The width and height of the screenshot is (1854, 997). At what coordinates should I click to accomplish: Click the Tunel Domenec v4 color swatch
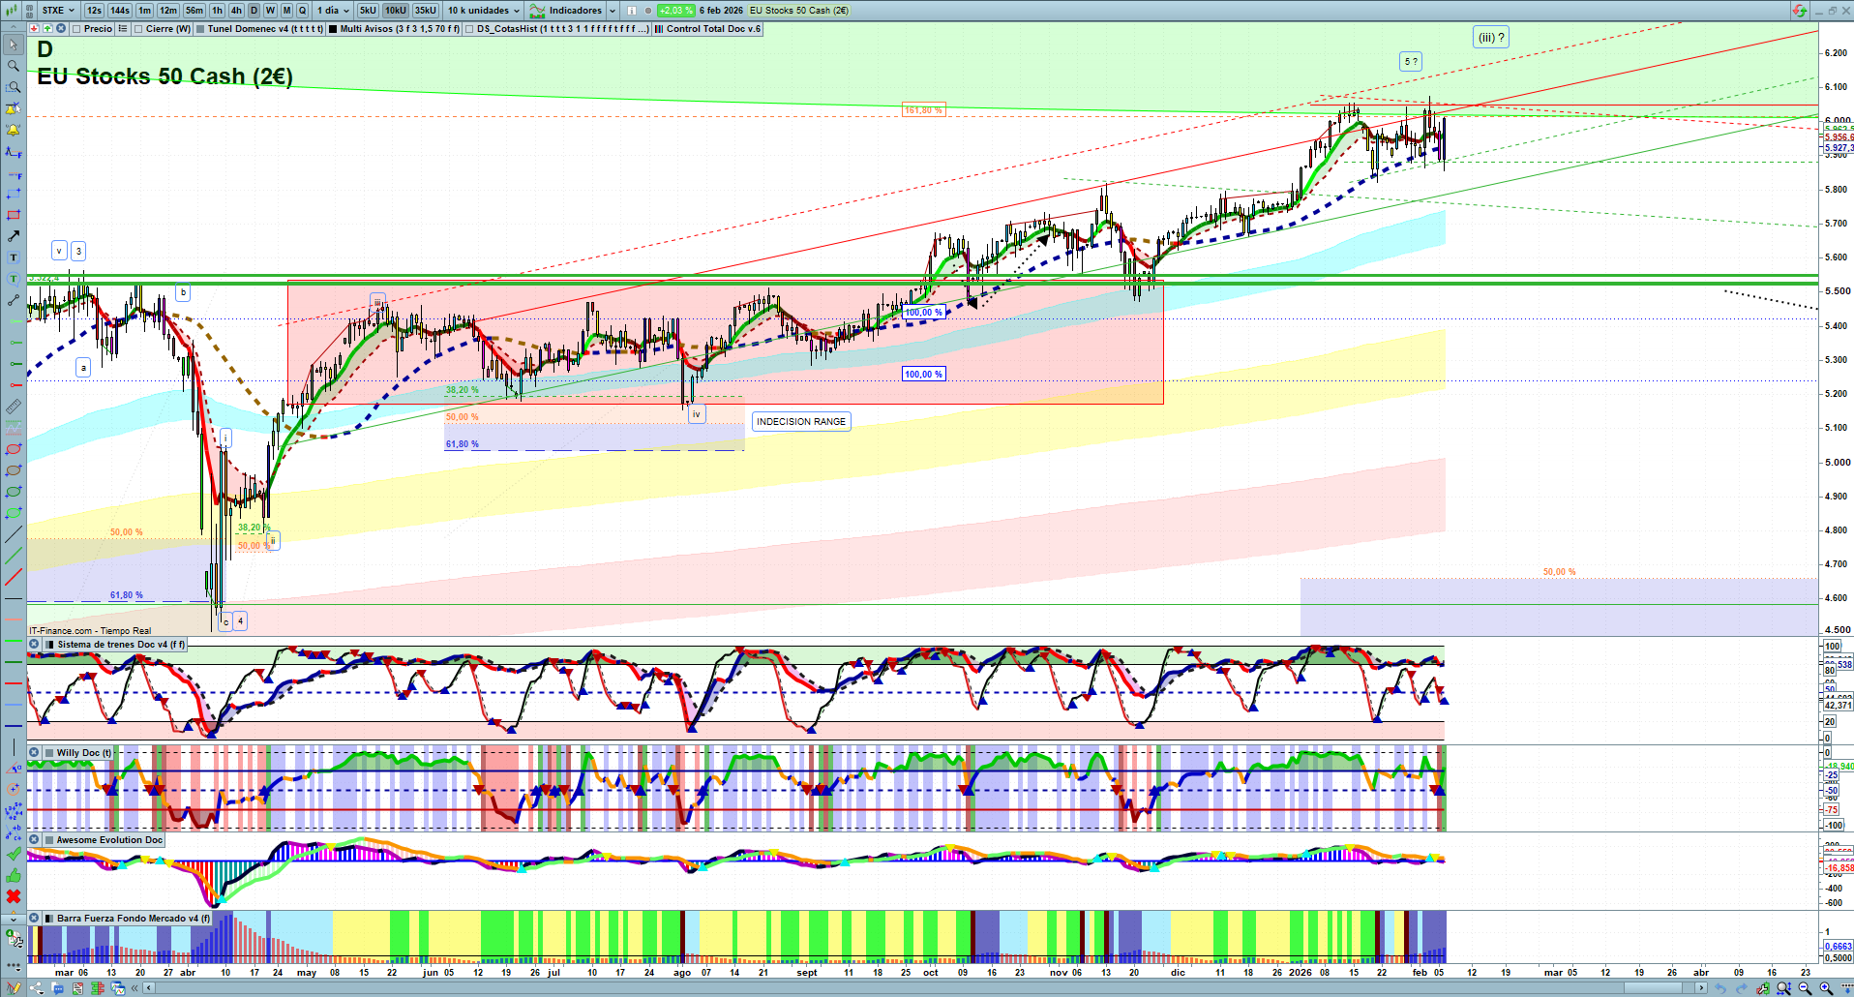pos(200,29)
